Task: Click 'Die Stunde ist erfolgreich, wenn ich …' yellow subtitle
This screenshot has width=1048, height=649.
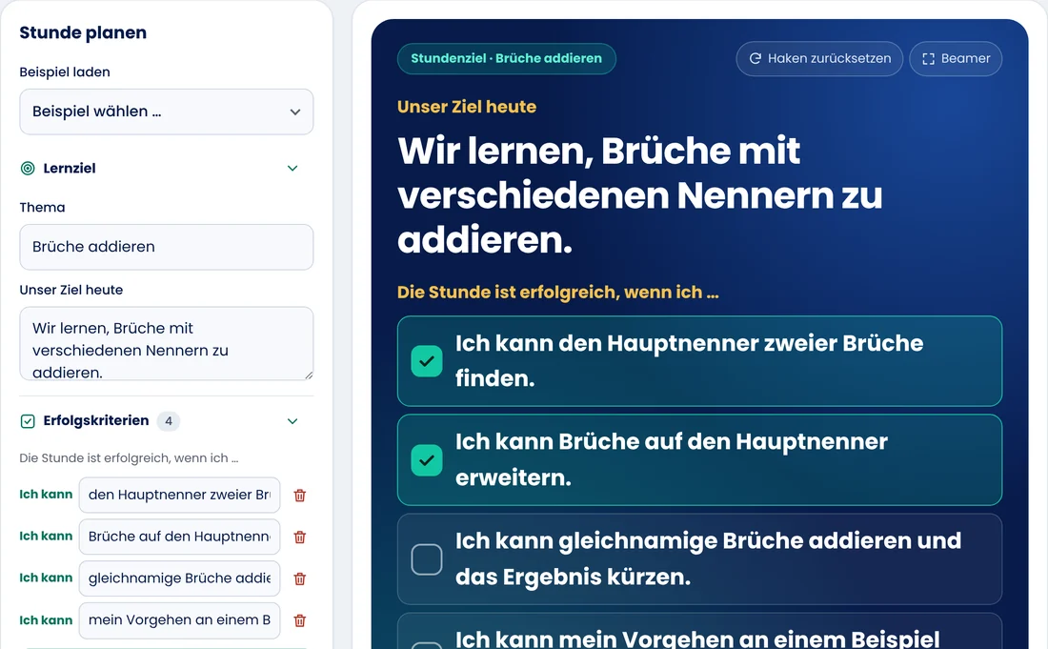Action: coord(558,293)
